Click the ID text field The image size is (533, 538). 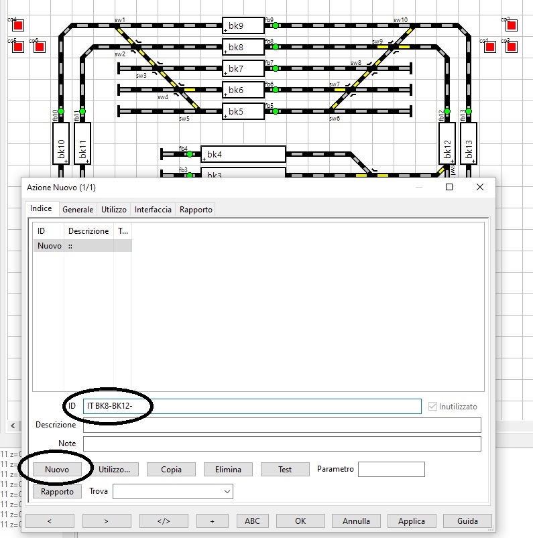tap(252, 407)
